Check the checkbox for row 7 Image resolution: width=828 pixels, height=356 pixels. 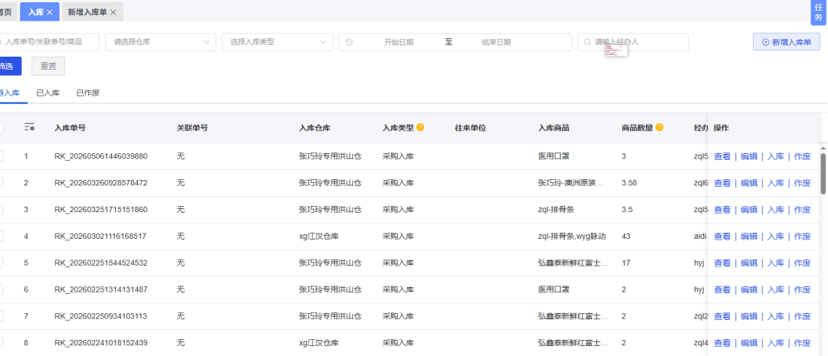[1, 316]
